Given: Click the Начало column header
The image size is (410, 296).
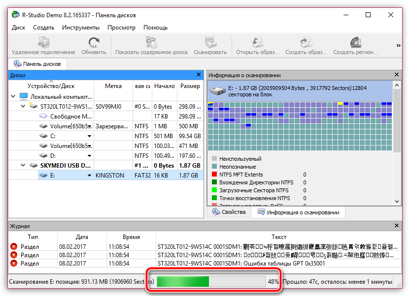Looking at the screenshot, I should point(165,86).
